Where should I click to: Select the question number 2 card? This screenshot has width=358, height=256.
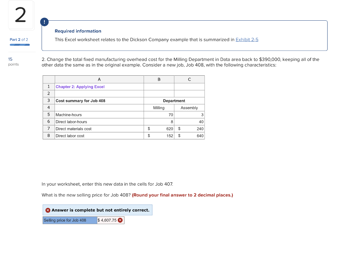coord(21,15)
